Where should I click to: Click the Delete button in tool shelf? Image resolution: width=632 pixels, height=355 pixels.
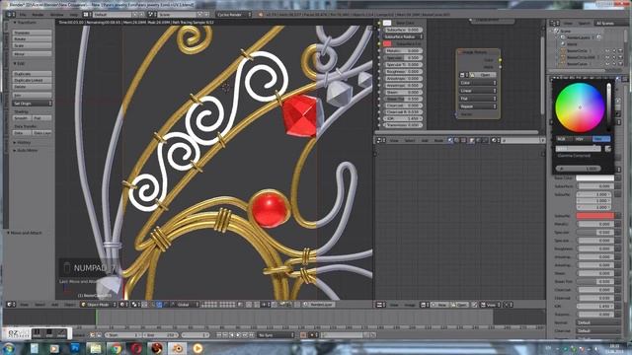point(32,87)
